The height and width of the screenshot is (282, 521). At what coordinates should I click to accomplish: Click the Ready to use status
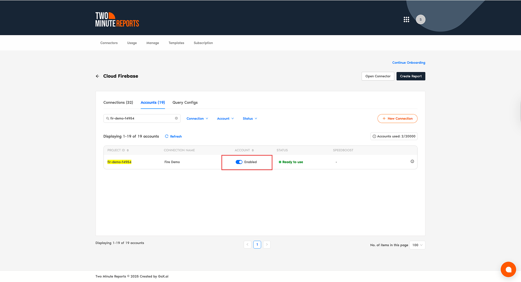coord(291,162)
